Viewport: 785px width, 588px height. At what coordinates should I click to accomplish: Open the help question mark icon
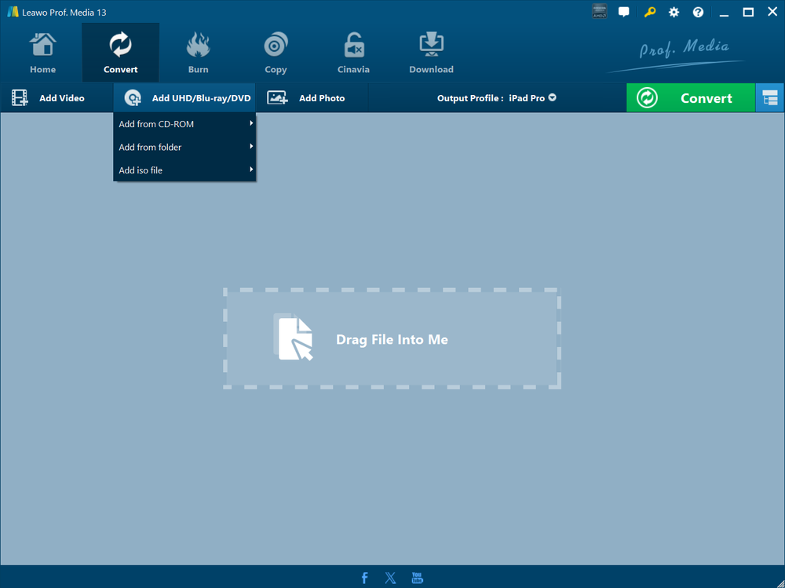tap(698, 12)
